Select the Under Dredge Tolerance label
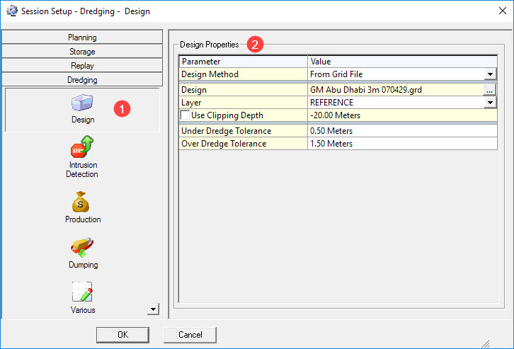This screenshot has height=349, width=514. (244, 131)
